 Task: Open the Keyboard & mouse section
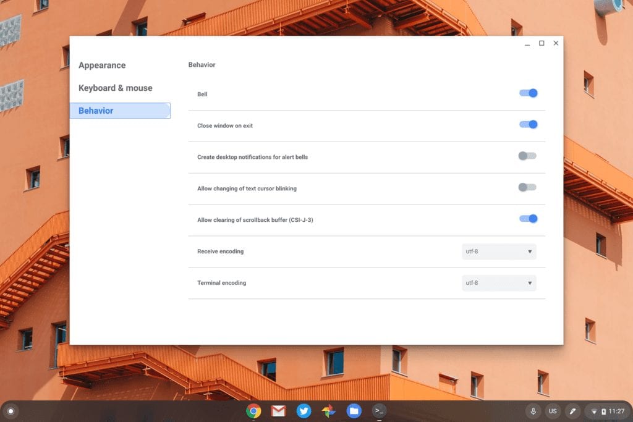click(116, 88)
